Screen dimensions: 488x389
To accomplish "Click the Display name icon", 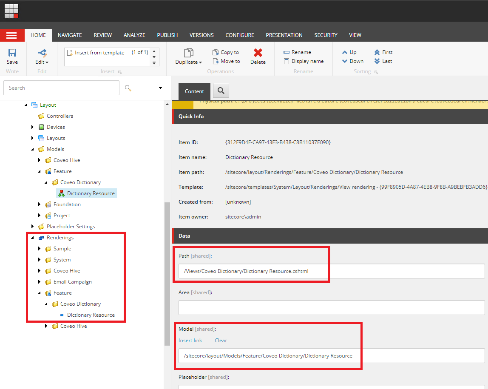I will click(x=287, y=61).
